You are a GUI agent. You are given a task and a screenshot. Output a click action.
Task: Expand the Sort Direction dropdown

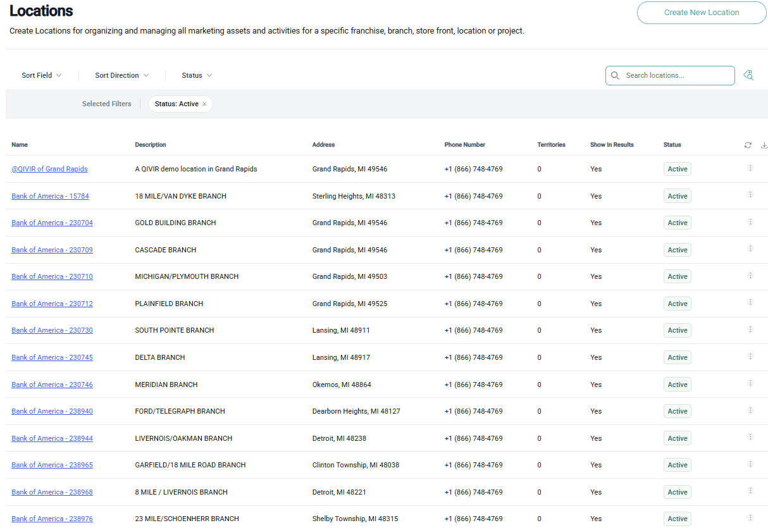click(121, 75)
